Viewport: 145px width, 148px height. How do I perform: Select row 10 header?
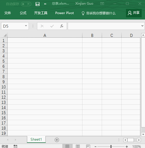[x=4, y=87]
